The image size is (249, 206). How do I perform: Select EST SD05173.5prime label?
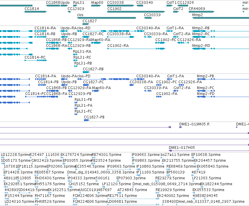[16, 161]
